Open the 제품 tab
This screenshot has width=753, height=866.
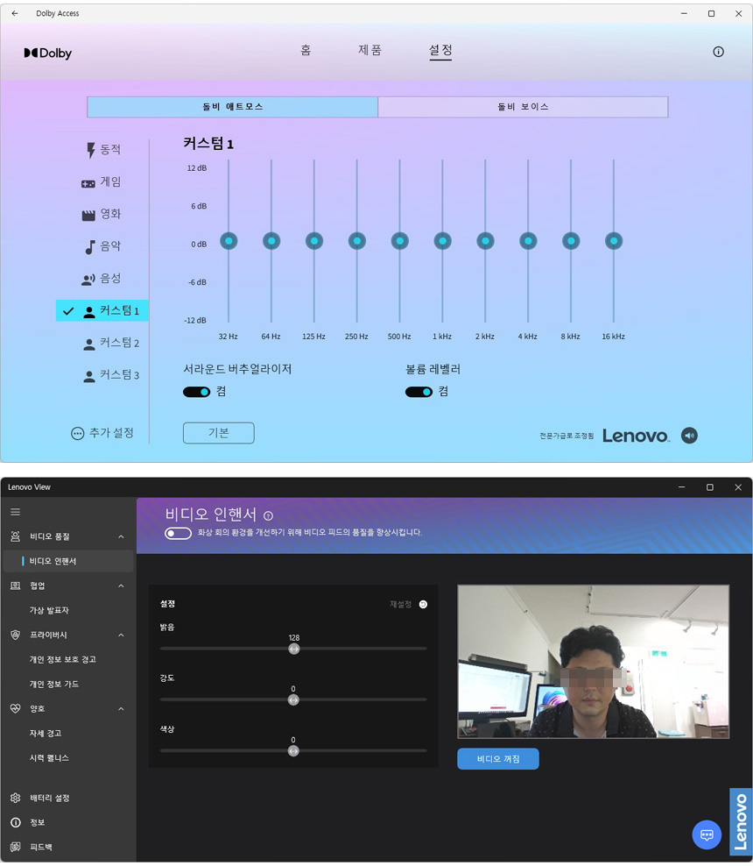pyautogui.click(x=369, y=50)
